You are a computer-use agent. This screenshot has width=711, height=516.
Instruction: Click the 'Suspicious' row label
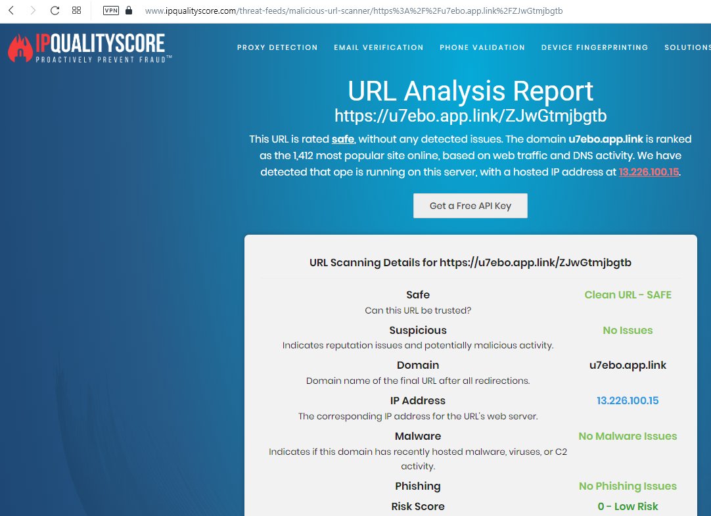tap(418, 331)
